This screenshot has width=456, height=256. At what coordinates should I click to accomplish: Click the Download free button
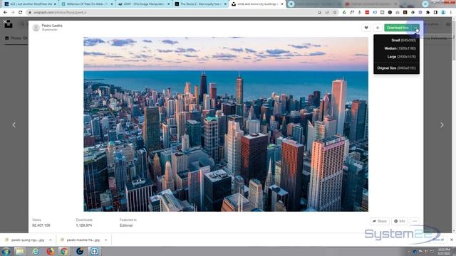(398, 28)
